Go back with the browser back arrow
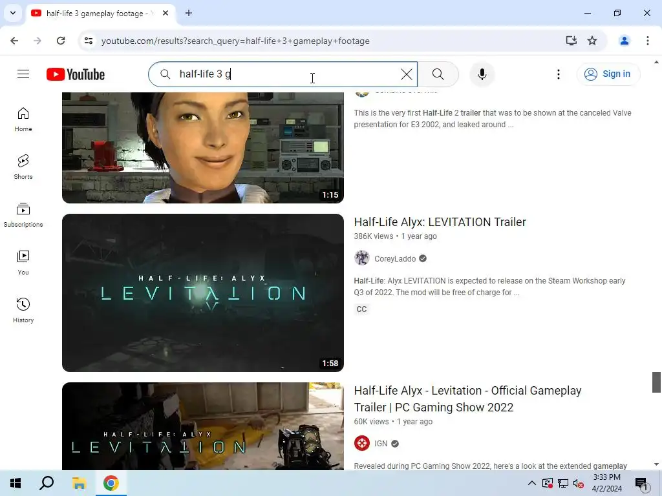The width and height of the screenshot is (662, 496). click(14, 41)
